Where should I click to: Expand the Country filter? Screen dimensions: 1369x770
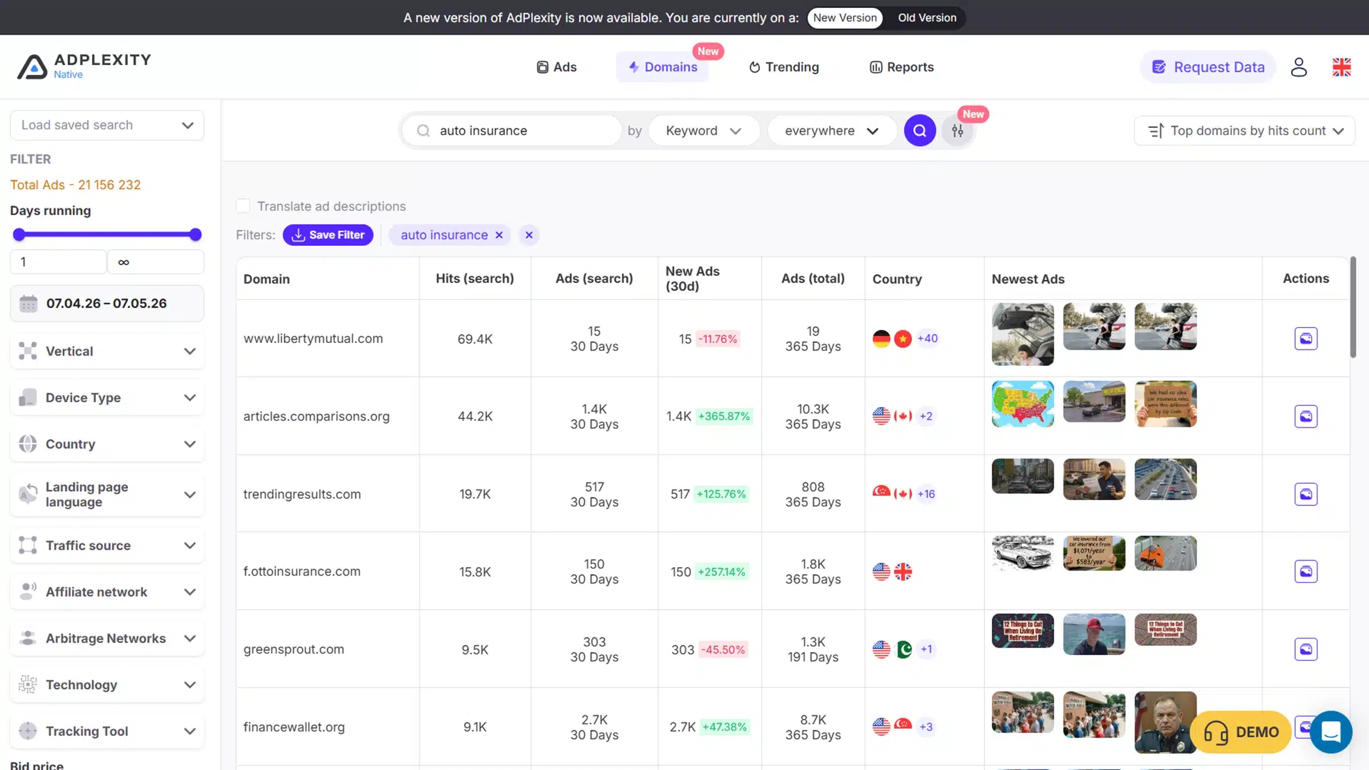point(107,444)
